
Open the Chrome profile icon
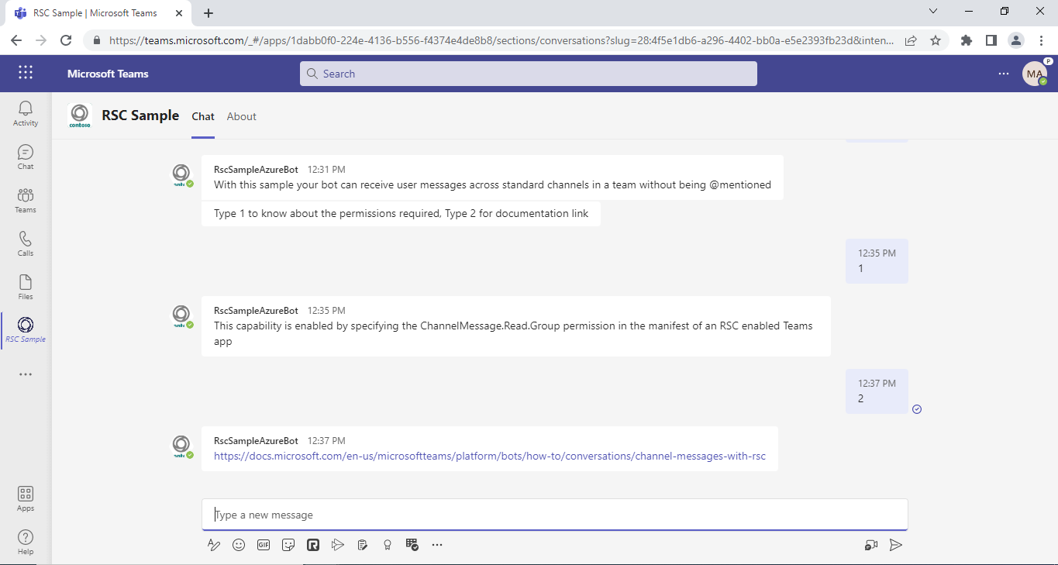click(1015, 40)
